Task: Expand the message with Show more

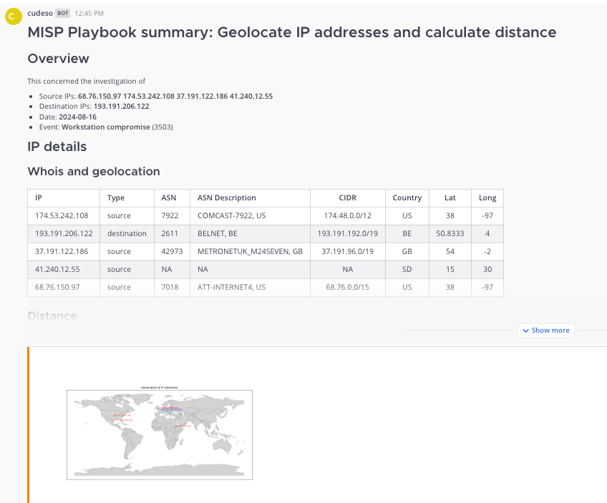Action: (546, 331)
